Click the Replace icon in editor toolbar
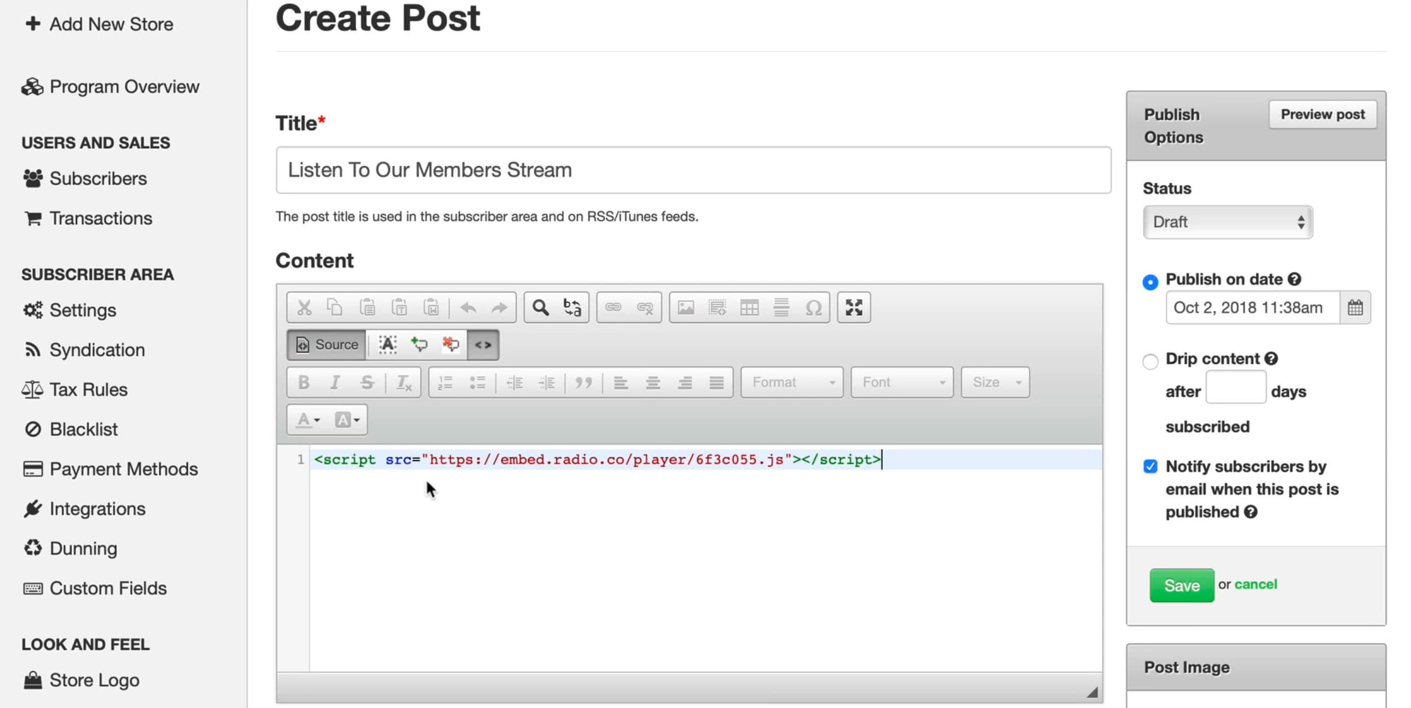This screenshot has height=708, width=1411. (572, 307)
